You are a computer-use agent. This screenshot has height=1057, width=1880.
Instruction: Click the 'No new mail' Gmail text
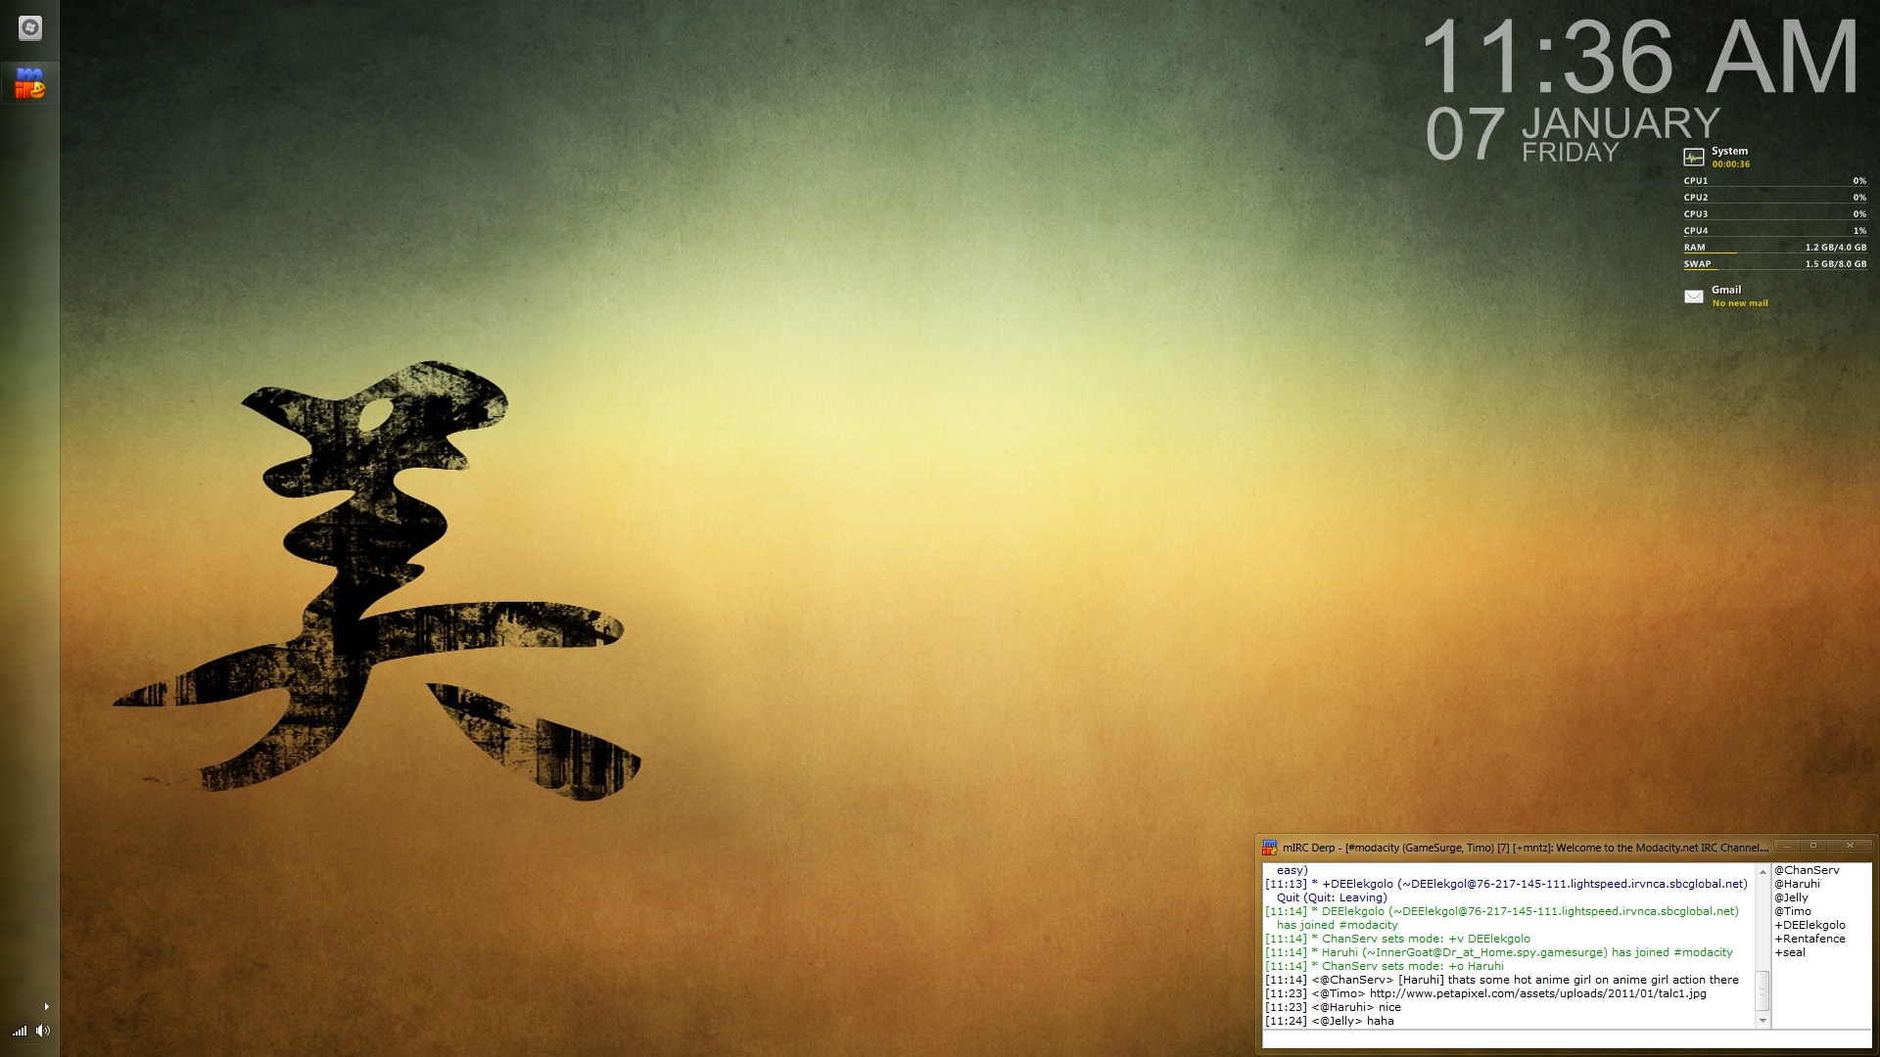pyautogui.click(x=1740, y=303)
